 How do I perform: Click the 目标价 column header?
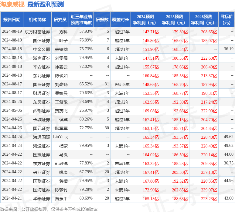(226, 20)
